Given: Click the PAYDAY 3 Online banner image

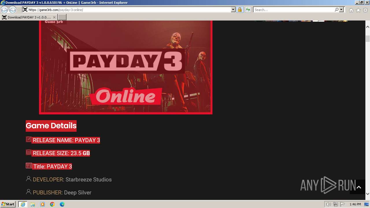Looking at the screenshot, I should [x=126, y=67].
